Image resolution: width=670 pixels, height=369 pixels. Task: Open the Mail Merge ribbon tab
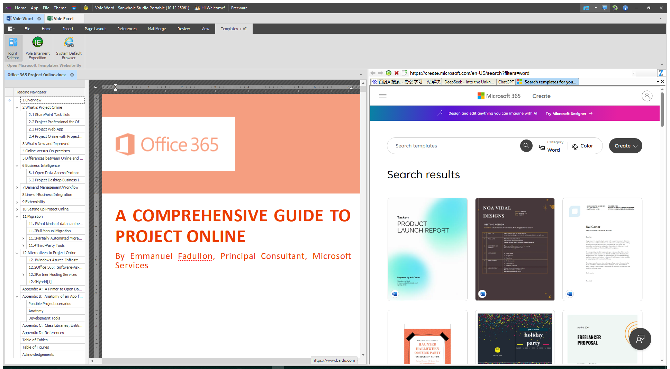coord(157,29)
